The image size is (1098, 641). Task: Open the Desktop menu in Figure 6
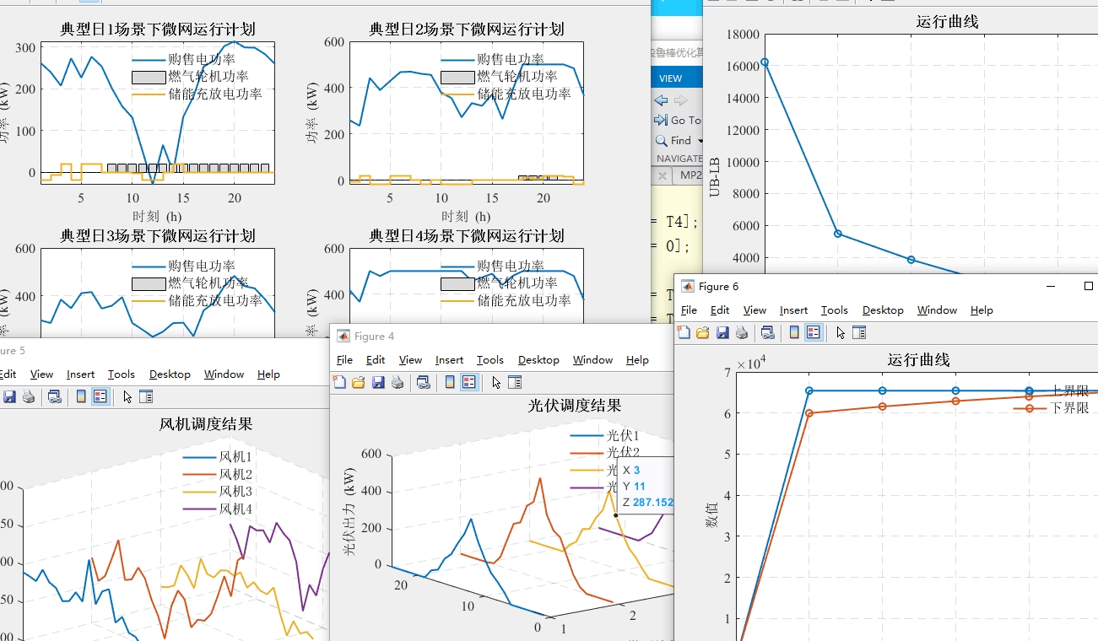[883, 310]
